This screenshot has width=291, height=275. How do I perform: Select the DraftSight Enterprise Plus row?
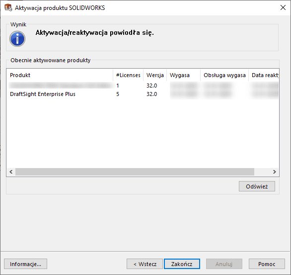point(143,94)
